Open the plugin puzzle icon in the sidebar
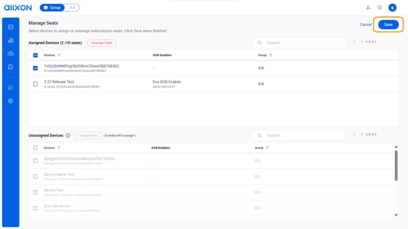408x229 pixels. click(11, 67)
